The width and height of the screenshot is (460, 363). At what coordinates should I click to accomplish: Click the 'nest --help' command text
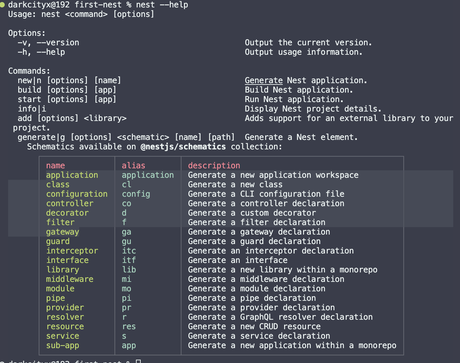tap(162, 5)
